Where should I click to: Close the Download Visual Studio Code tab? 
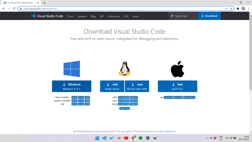pos(38,3)
